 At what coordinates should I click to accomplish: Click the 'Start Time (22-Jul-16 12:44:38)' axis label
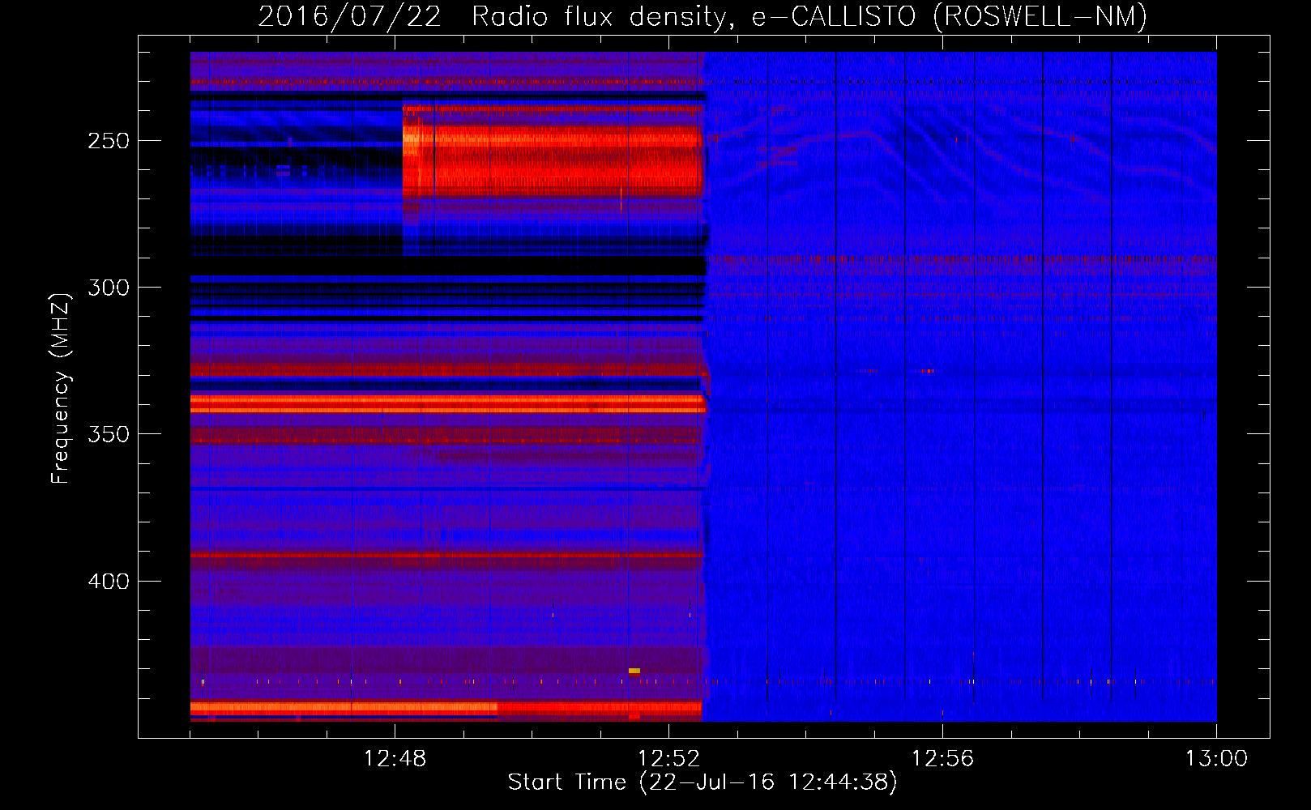pos(702,782)
